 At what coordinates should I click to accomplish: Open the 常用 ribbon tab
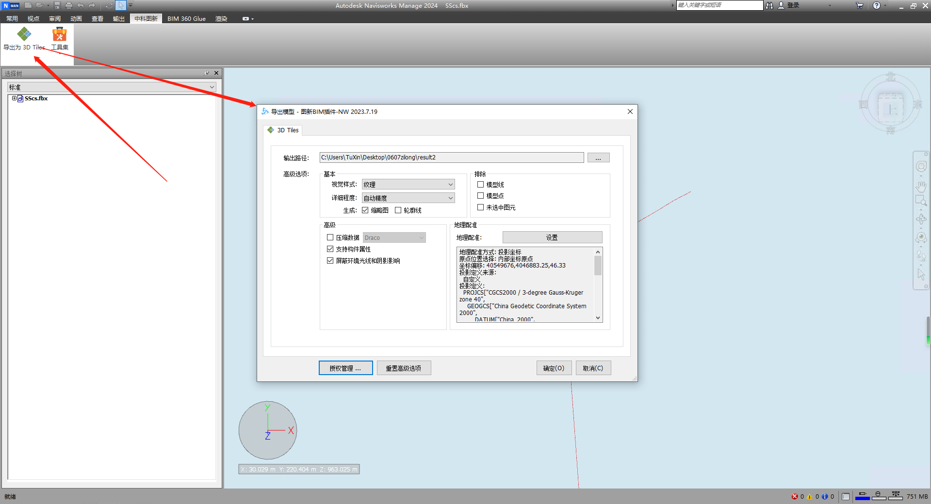(12, 18)
